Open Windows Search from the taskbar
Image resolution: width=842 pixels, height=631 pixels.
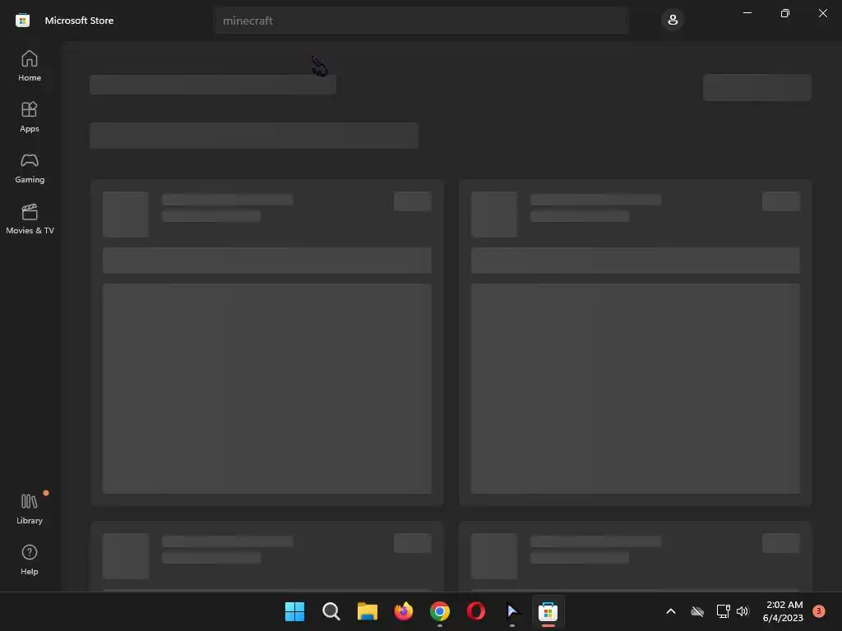(x=331, y=611)
